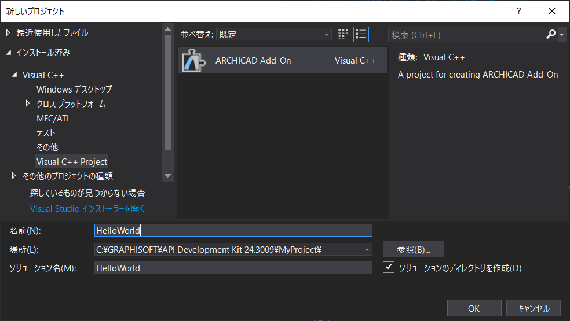Image resolution: width=570 pixels, height=321 pixels.
Task: Select ARCHICAD Add-On template name
Action: [x=253, y=61]
